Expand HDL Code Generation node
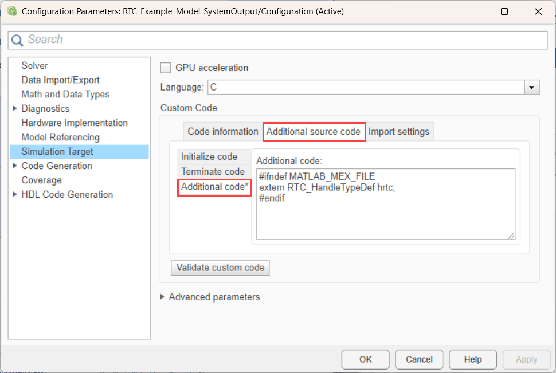Viewport: 556px width, 373px height. tap(15, 194)
